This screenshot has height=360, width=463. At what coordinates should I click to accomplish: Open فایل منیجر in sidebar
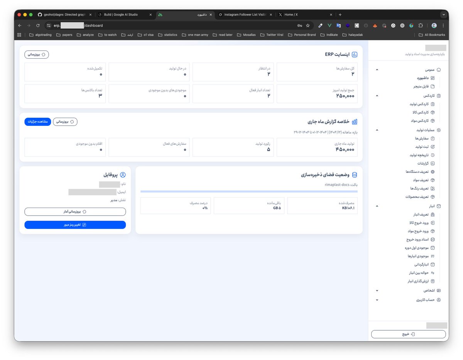pyautogui.click(x=424, y=86)
